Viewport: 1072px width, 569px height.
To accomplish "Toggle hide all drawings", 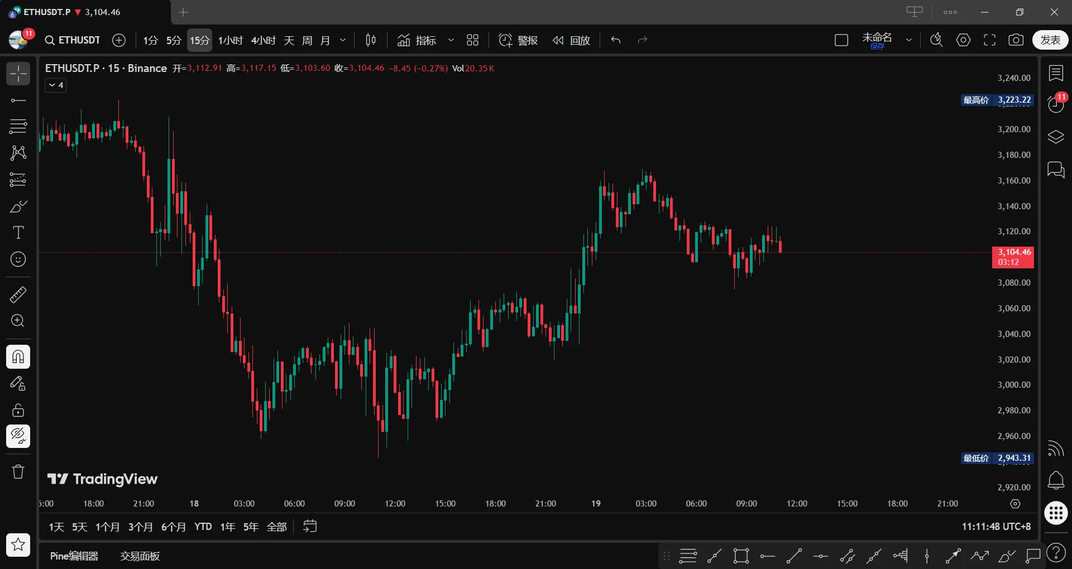I will point(18,436).
